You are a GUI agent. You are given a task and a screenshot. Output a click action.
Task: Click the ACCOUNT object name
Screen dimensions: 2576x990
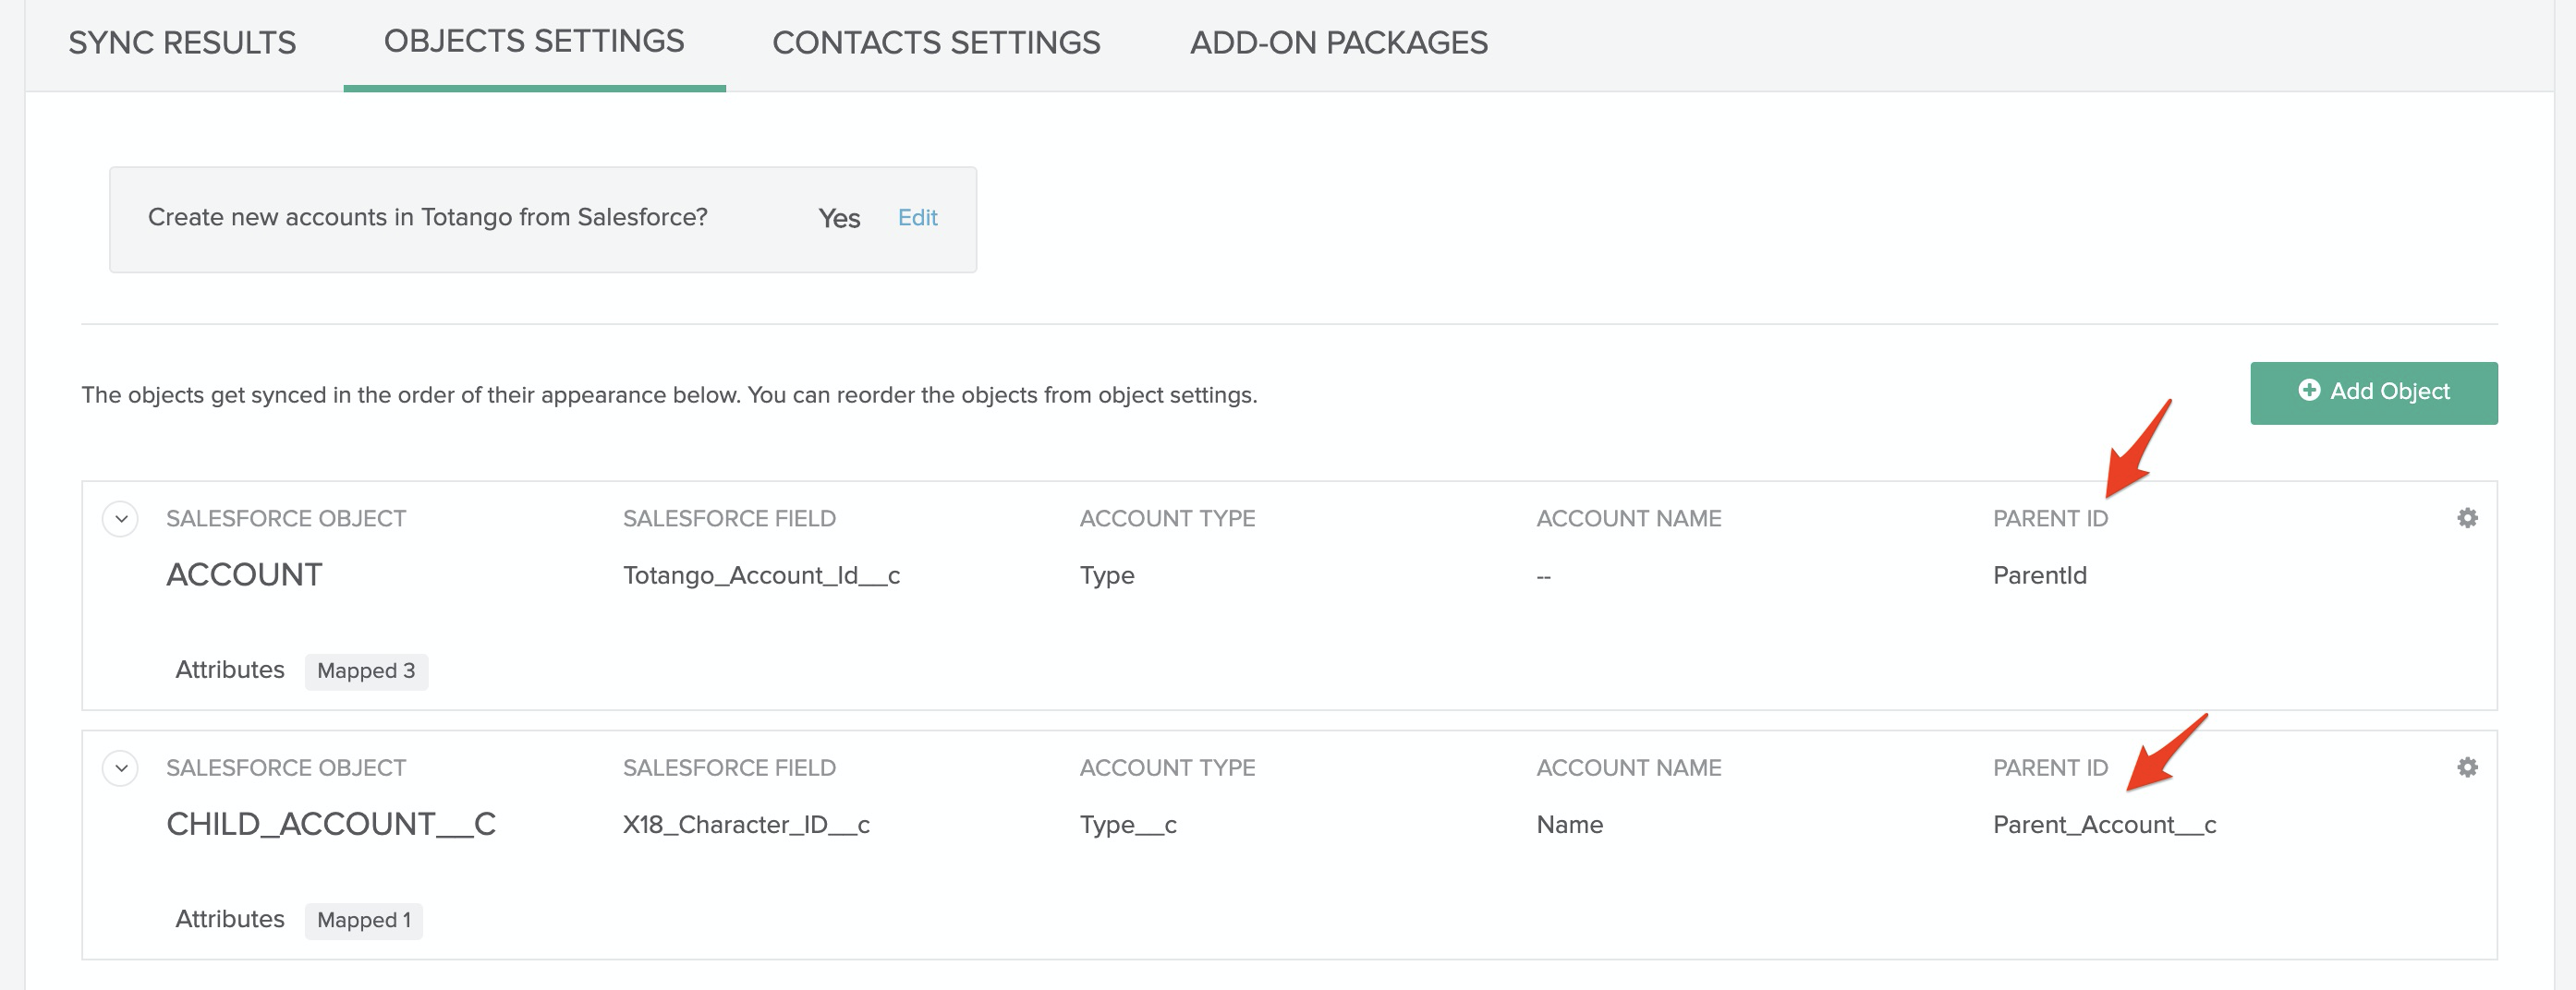tap(244, 575)
